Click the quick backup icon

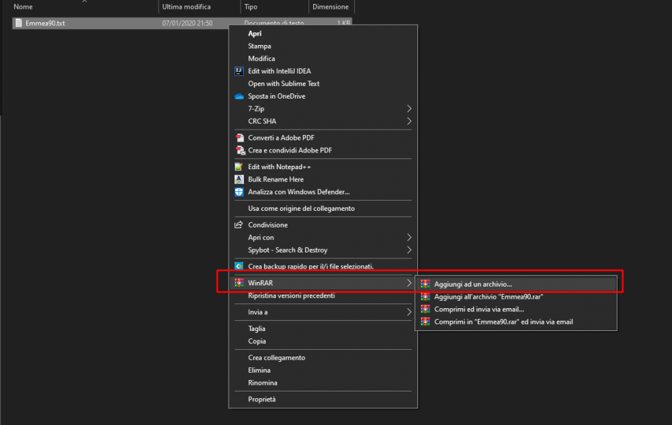239,267
